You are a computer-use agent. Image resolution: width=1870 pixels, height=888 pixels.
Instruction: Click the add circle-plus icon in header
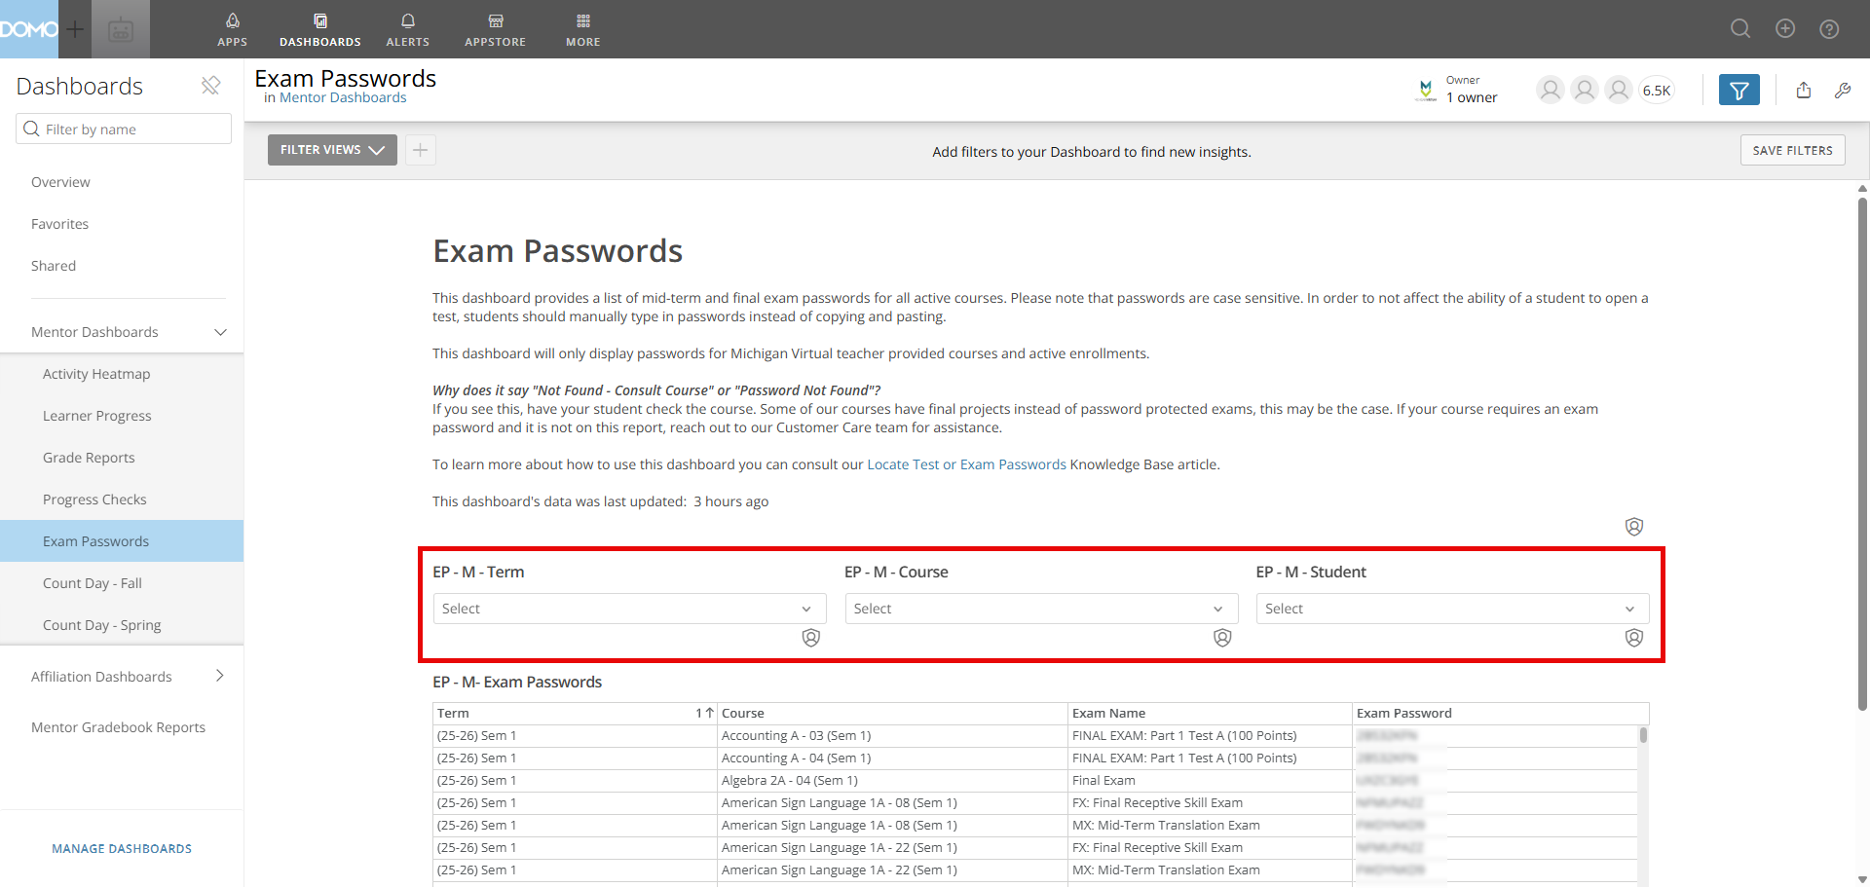[x=1785, y=29]
